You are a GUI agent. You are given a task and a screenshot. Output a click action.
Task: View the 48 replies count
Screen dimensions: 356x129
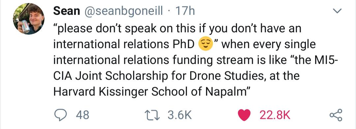click(82, 115)
